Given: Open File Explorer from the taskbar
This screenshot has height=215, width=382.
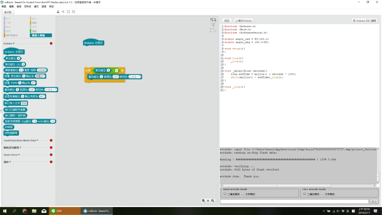Looking at the screenshot, I should [34, 211].
